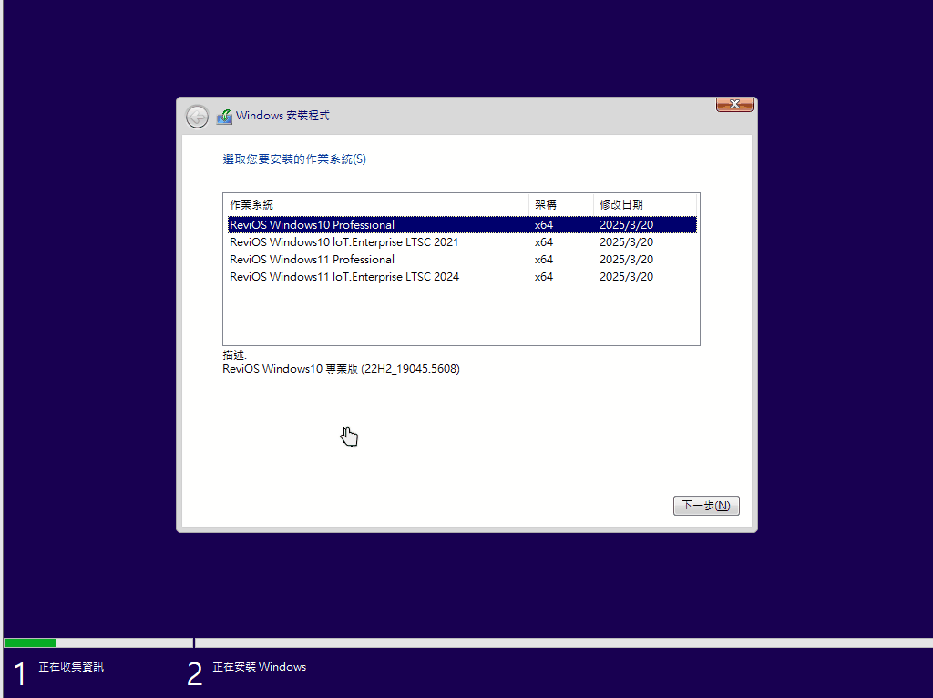933x698 pixels.
Task: Click the green setup progress bar
Action: (x=30, y=642)
